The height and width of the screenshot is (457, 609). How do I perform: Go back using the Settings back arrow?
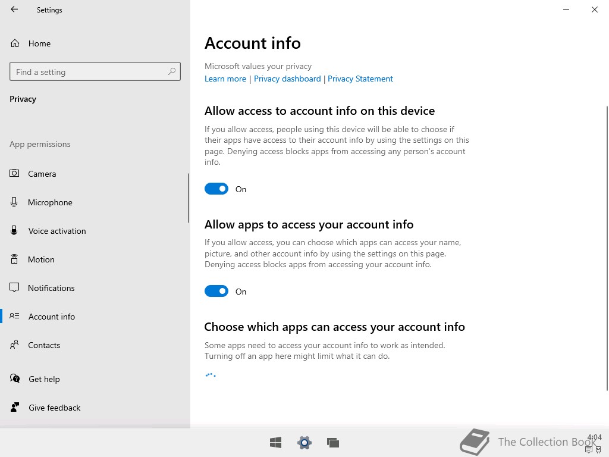(x=14, y=10)
